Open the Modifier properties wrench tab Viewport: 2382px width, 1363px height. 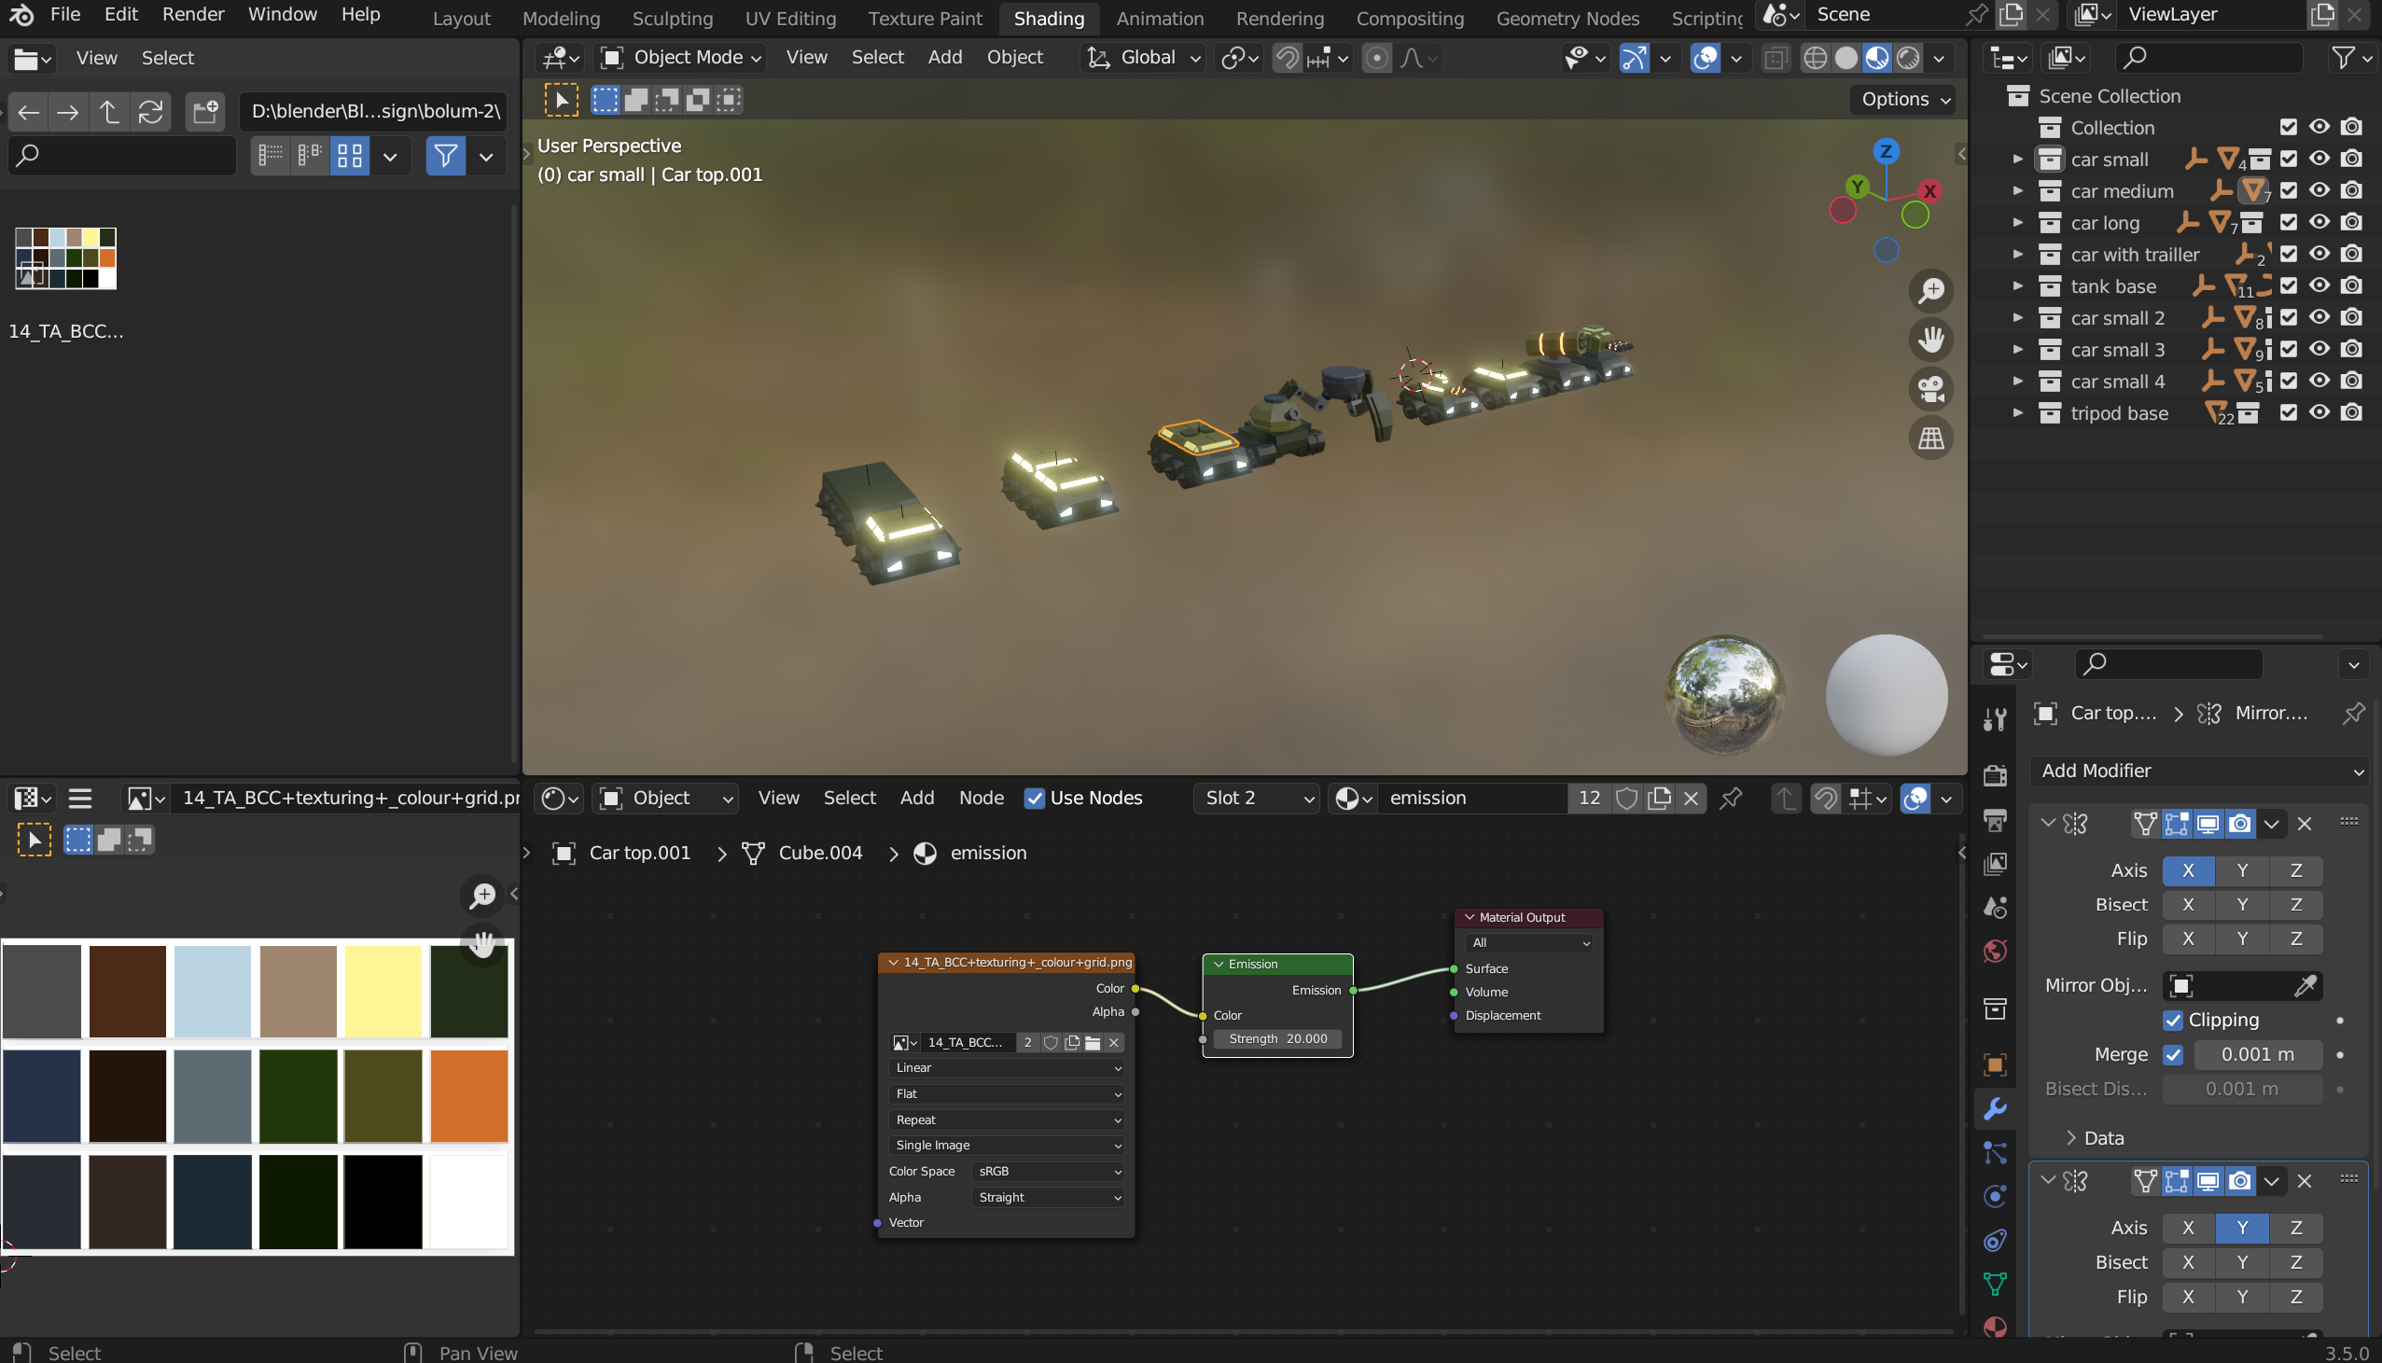coord(1995,1109)
